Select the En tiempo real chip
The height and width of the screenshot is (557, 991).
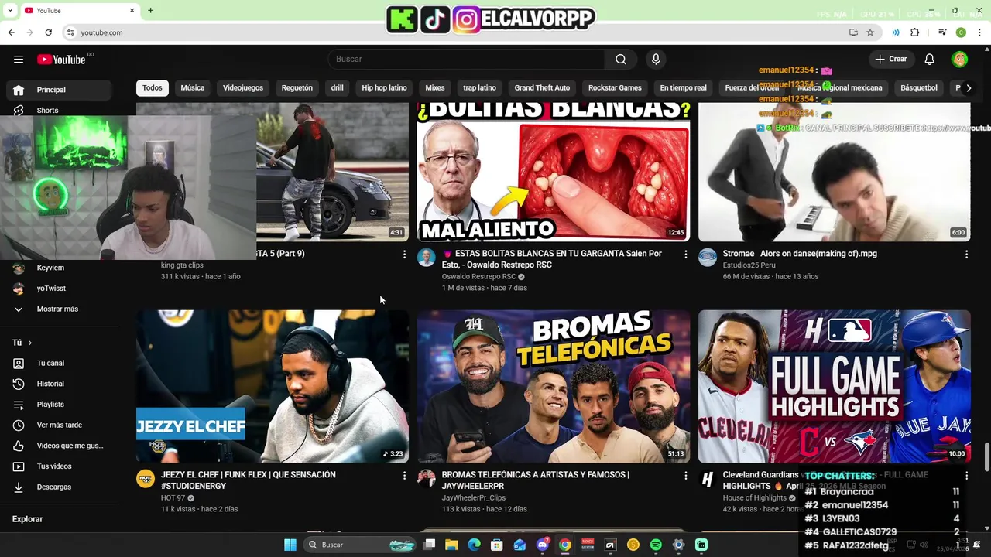pyautogui.click(x=683, y=87)
